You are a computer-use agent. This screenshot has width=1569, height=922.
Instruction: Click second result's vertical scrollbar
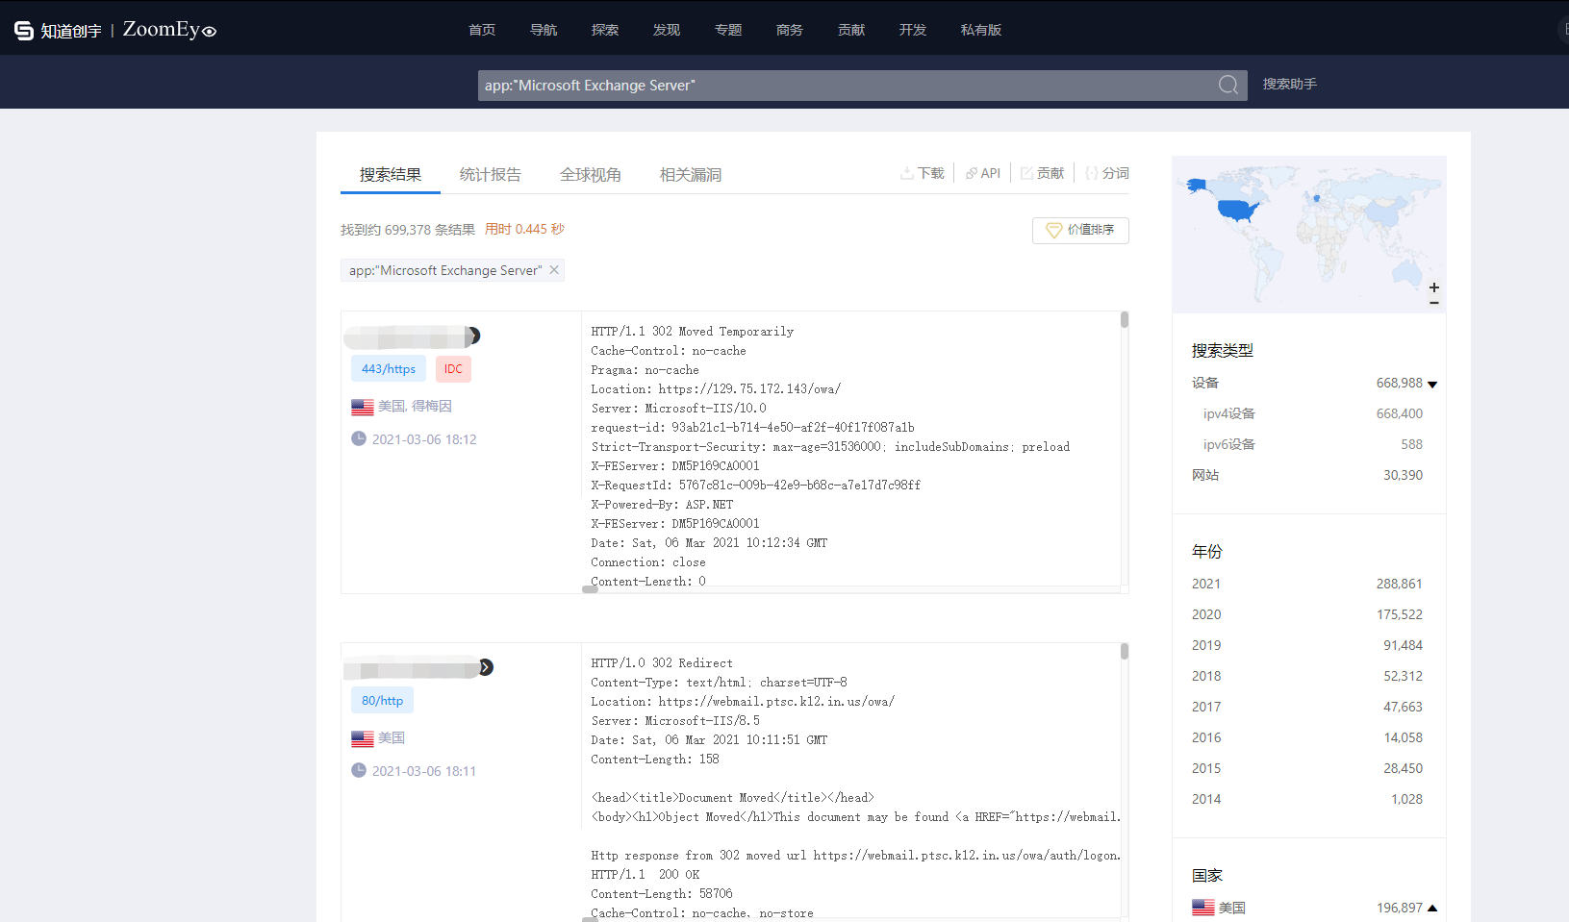click(x=1125, y=652)
